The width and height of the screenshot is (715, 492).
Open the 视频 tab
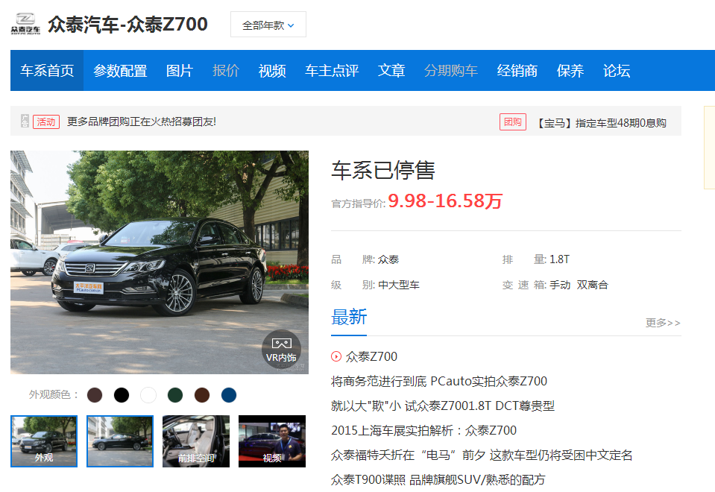coord(272,71)
